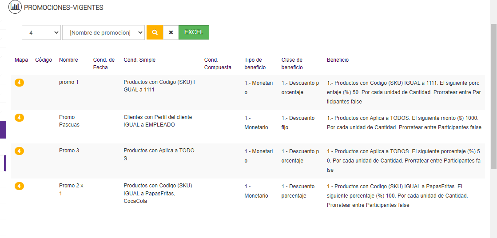The image size is (497, 238).
Task: Click the Mapa column header
Action: coord(21,60)
